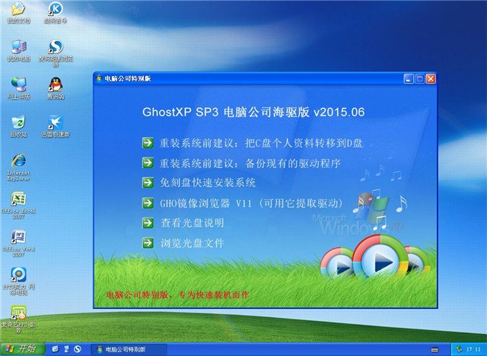Open the Kugou Music desktop icon

tap(55, 10)
